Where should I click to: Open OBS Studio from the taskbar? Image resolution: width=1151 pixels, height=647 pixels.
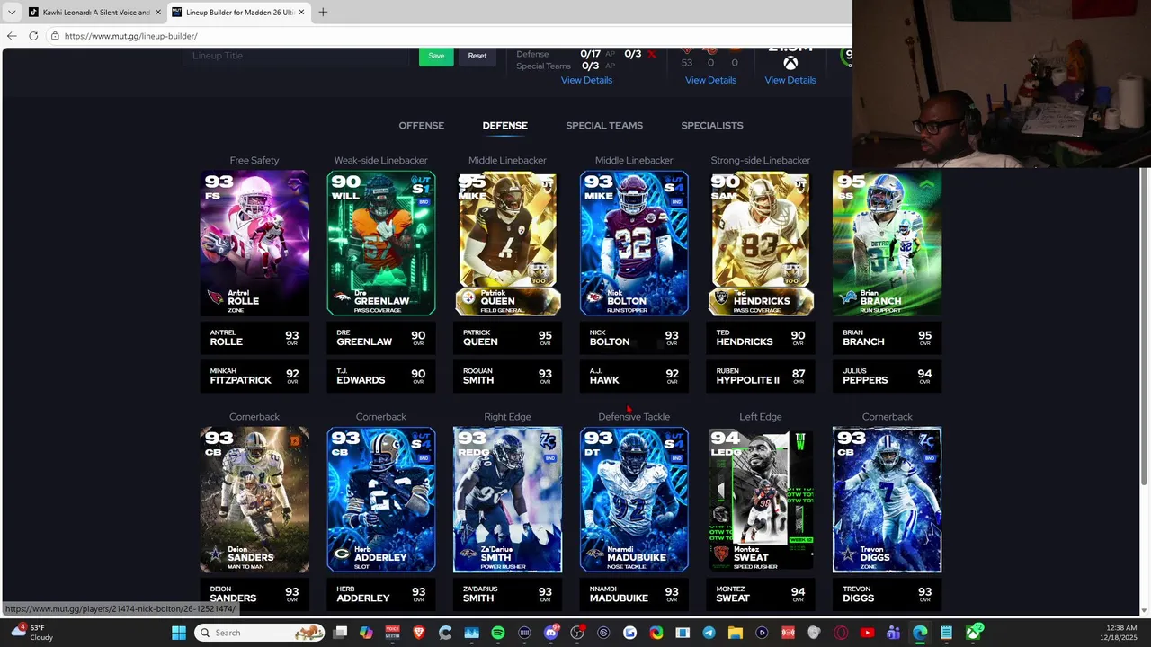[x=577, y=633]
